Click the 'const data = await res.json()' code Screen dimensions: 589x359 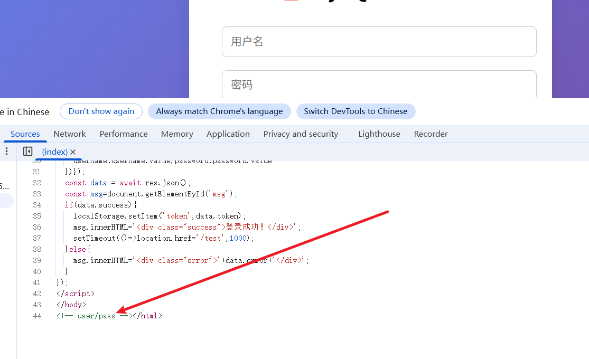click(x=128, y=183)
